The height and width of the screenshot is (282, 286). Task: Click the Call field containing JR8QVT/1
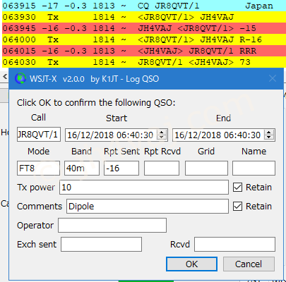tap(39, 135)
